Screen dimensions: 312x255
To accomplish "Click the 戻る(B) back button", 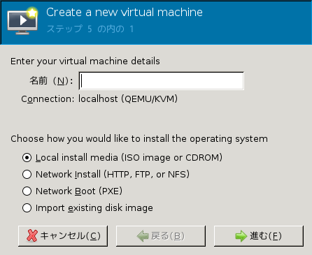I will [x=161, y=236].
